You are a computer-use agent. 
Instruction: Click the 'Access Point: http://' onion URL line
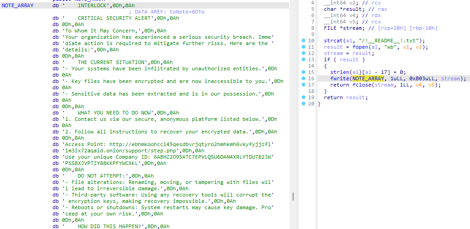click(x=163, y=145)
